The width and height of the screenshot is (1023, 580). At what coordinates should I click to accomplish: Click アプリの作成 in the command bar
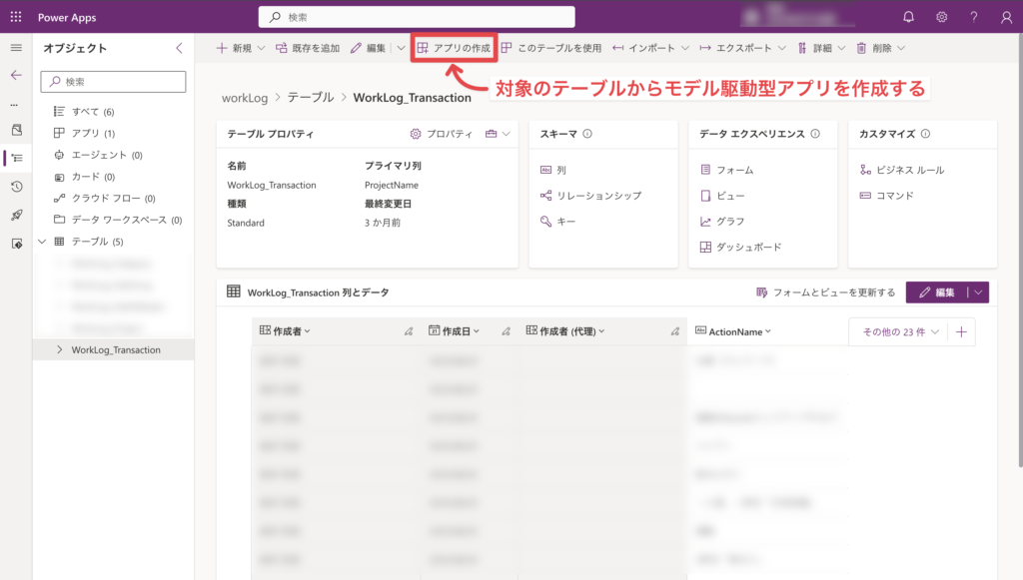pyautogui.click(x=454, y=48)
